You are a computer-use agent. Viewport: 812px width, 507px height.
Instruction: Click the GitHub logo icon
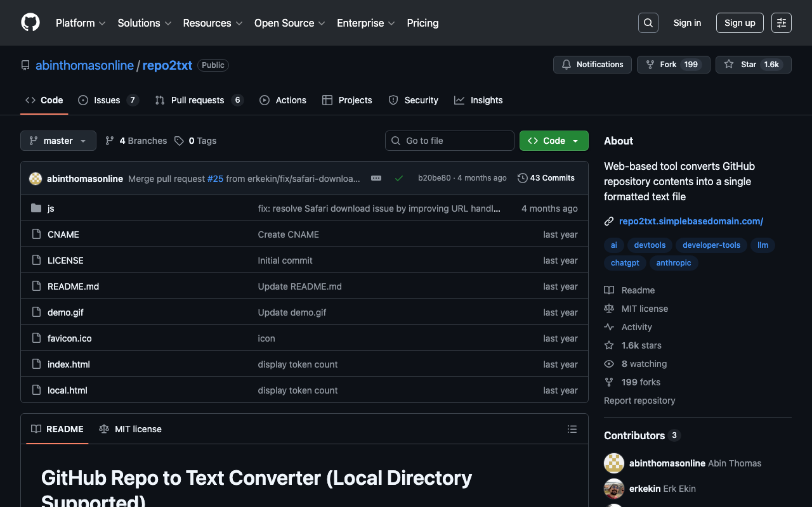(x=30, y=23)
